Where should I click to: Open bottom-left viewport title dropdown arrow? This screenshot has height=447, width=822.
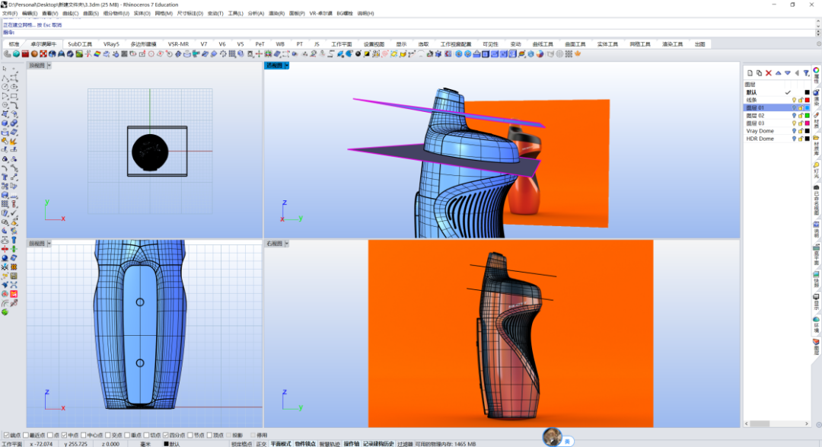tap(49, 244)
